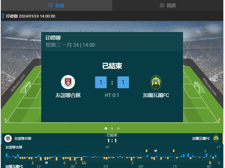Click the animation pitch icon beside 動畫
Image resolution: width=225 pixels, height=168 pixels.
[51, 5]
